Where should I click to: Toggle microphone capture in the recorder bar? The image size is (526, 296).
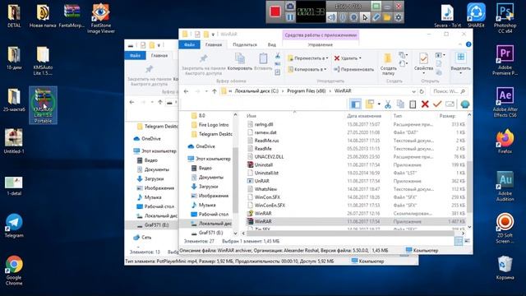343,17
